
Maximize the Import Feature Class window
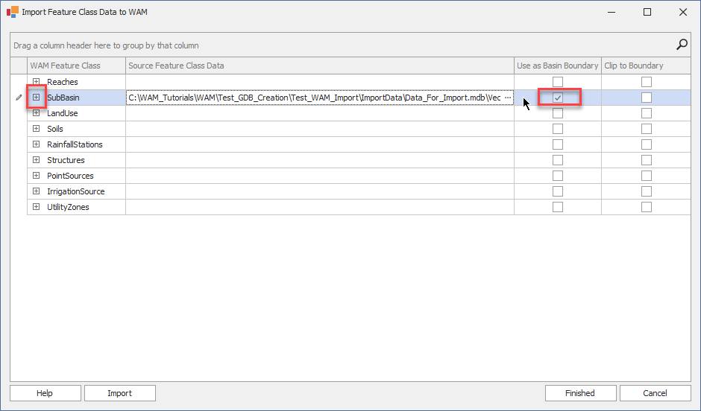tap(647, 12)
